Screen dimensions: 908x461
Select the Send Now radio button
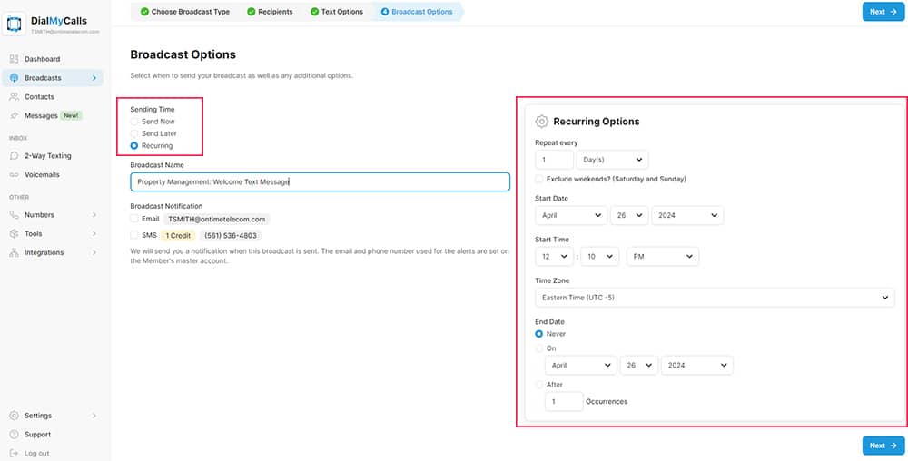(x=134, y=122)
